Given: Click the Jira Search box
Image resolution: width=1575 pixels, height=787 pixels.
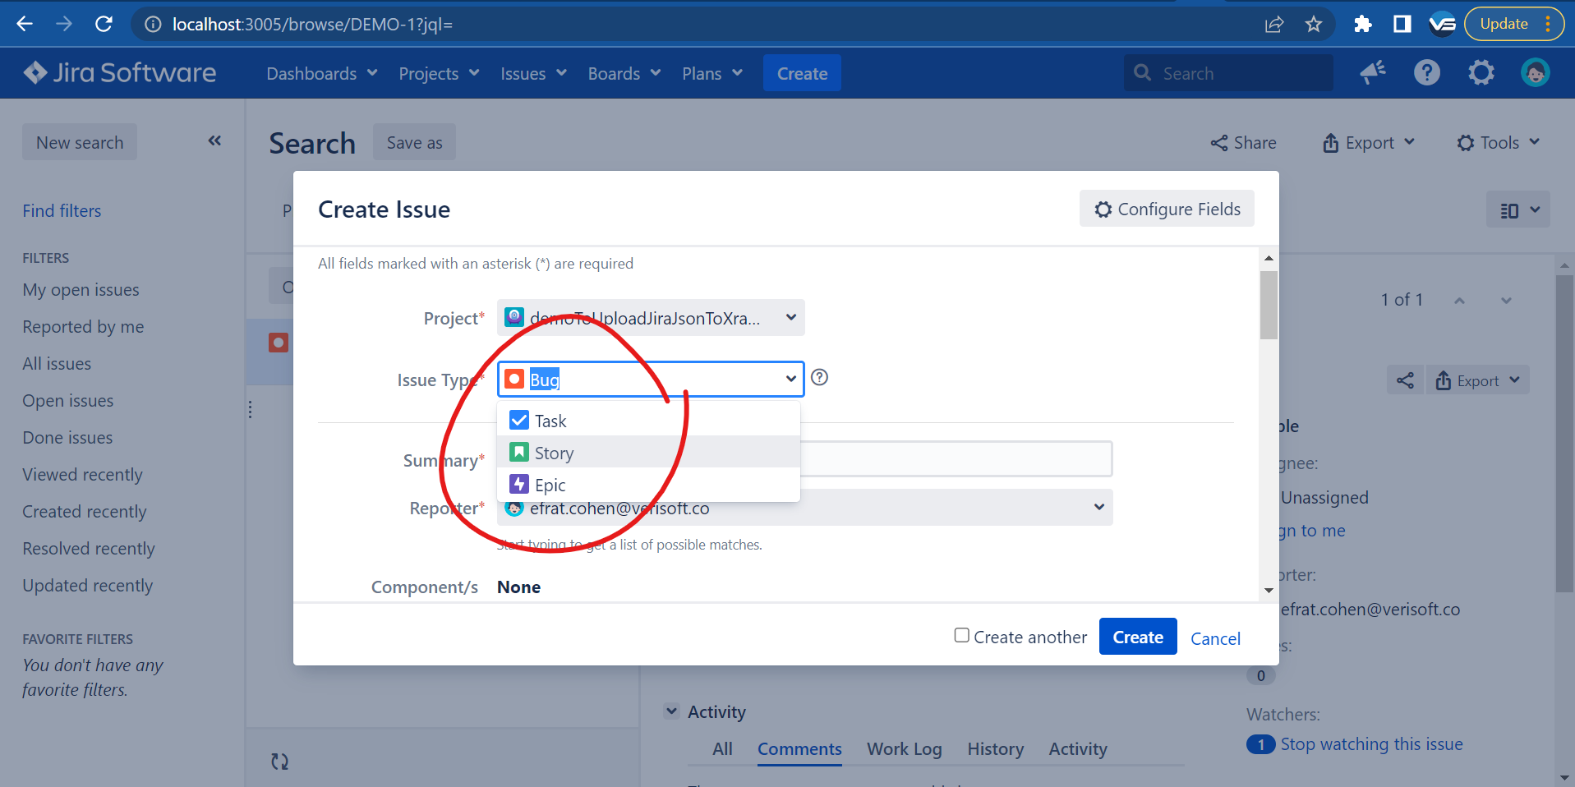Looking at the screenshot, I should [x=1229, y=73].
